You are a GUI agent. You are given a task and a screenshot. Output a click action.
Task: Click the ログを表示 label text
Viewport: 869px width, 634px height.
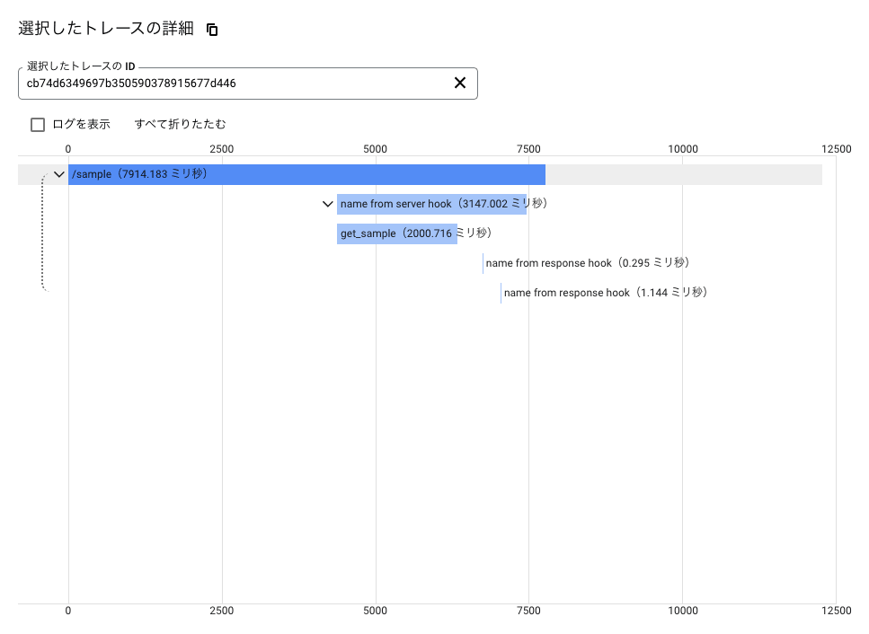(82, 124)
